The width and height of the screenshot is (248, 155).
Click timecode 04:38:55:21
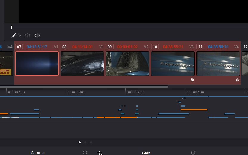pos(173,47)
